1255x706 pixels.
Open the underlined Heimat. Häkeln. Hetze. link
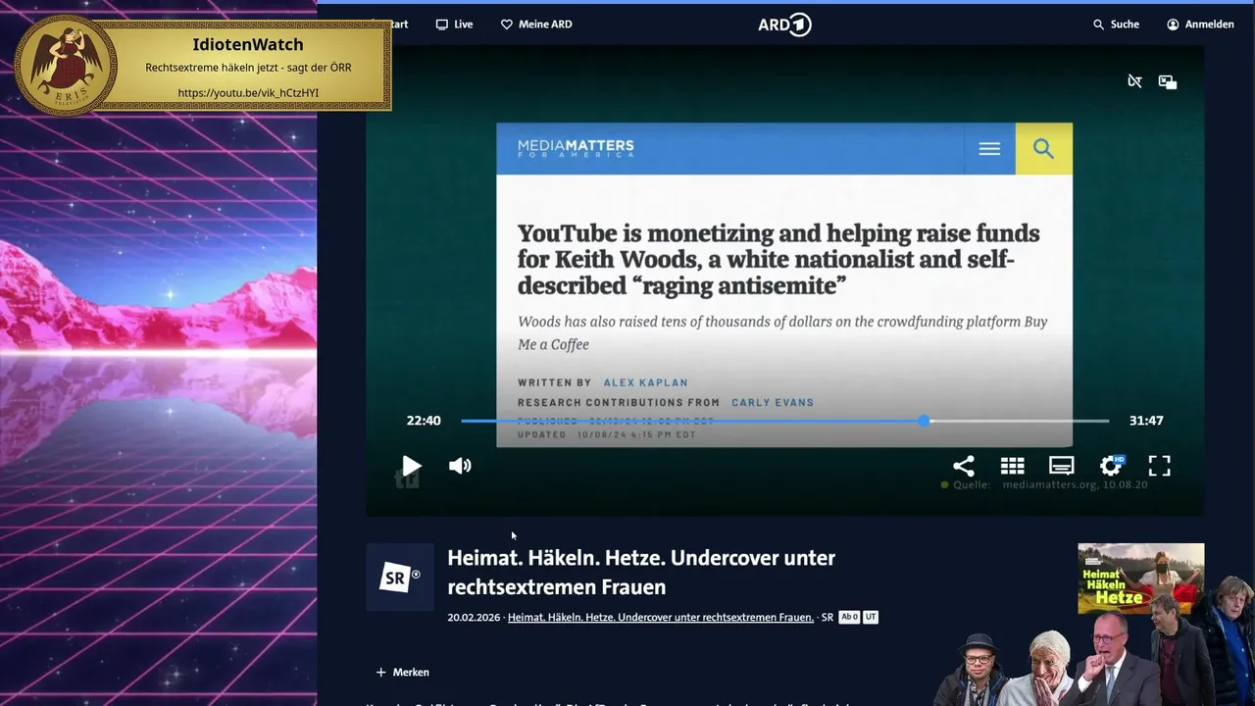(x=661, y=618)
